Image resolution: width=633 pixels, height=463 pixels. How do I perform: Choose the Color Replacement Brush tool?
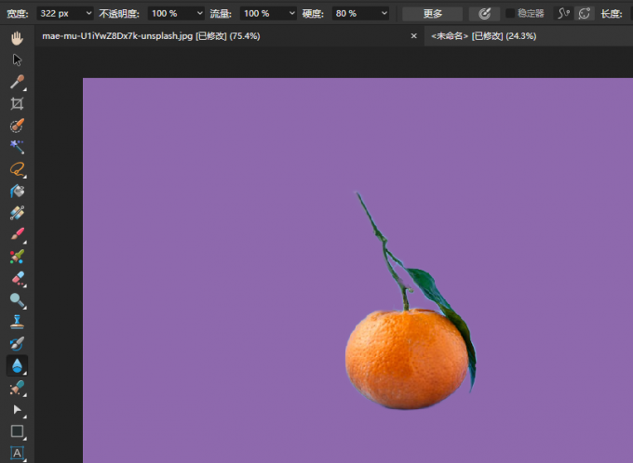click(17, 256)
